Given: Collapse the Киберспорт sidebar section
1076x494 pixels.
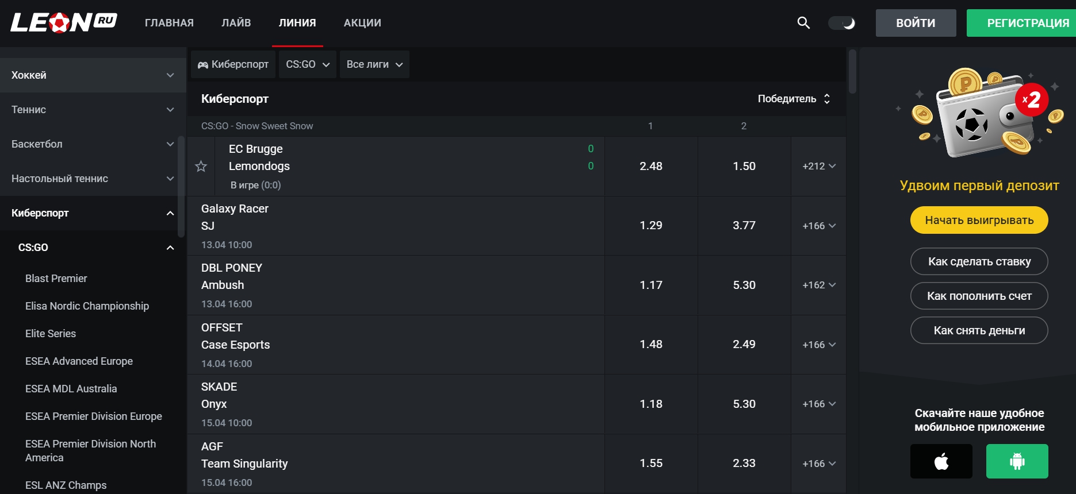Looking at the screenshot, I should point(93,213).
